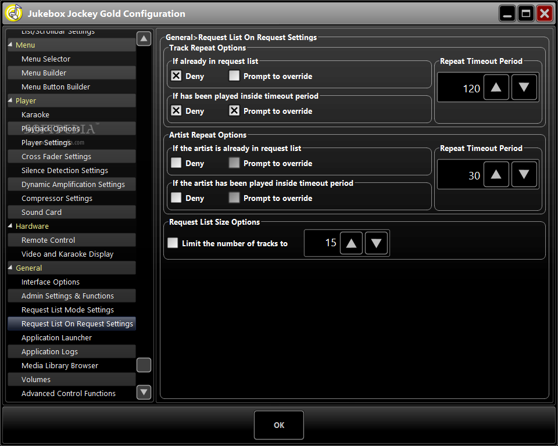Screen dimensions: 558x446
Task: Enable Limit the number of tracks to
Action: [x=173, y=243]
